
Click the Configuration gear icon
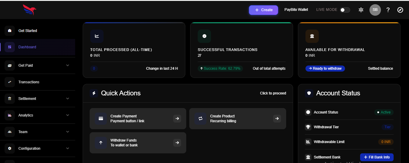coord(10,149)
